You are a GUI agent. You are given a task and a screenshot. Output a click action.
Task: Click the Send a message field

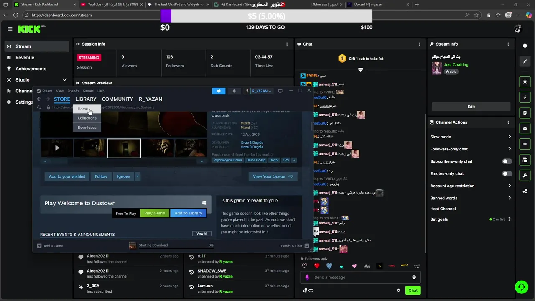click(x=360, y=277)
